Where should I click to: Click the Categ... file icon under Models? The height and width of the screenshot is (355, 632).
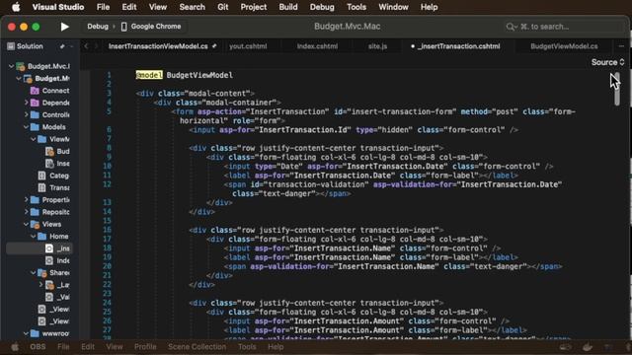coord(41,176)
